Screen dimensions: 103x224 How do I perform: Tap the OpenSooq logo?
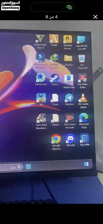click(10, 6)
